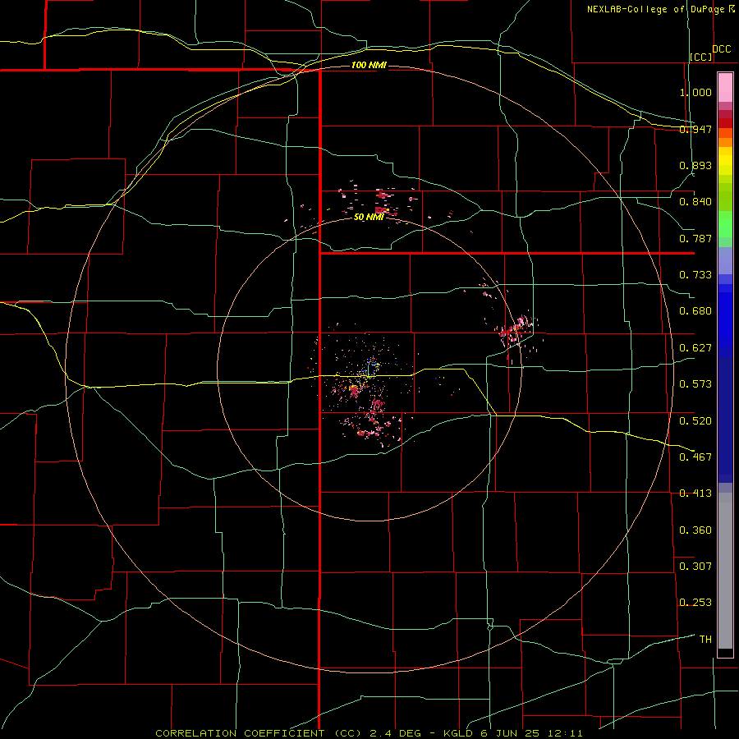The width and height of the screenshot is (739, 739).
Task: Click the green segment of color bar
Action: (725, 224)
